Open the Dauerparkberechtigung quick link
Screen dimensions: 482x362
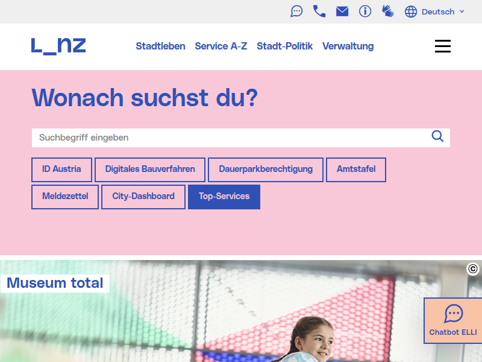266,170
